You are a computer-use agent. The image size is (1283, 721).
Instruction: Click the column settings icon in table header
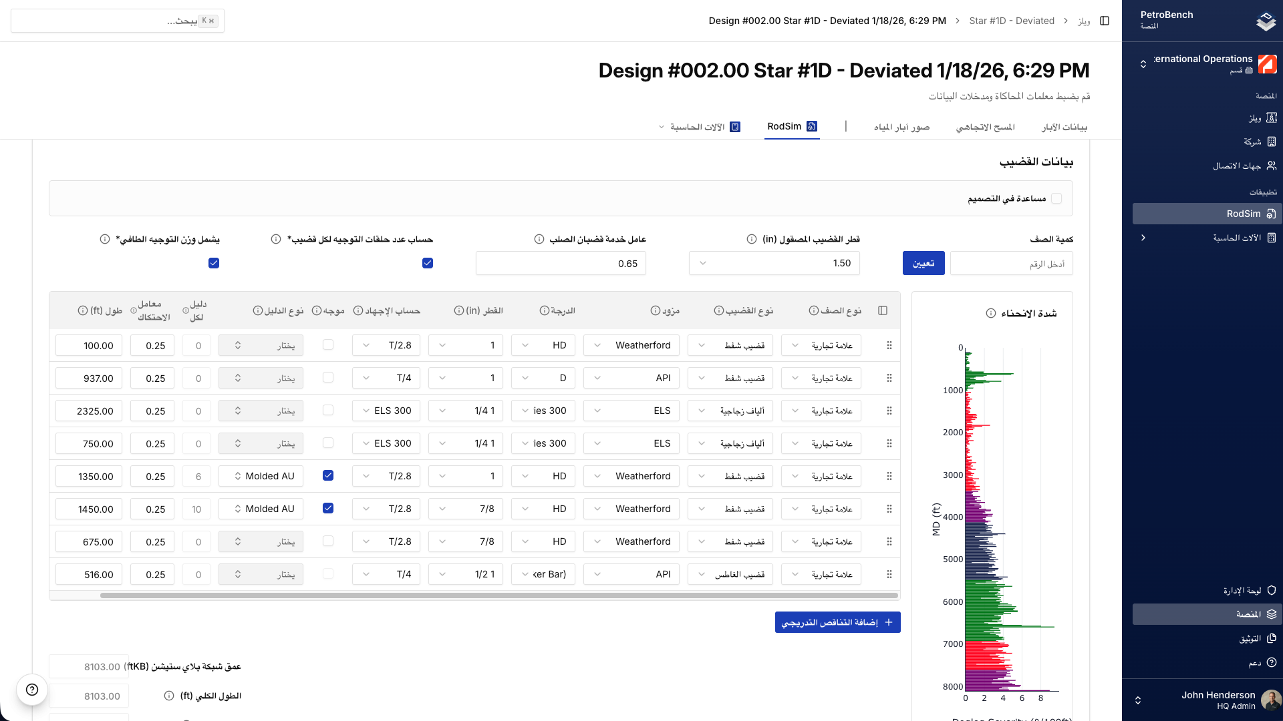point(883,310)
